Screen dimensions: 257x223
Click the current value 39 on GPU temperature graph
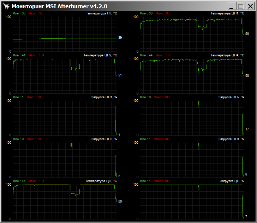click(x=120, y=38)
